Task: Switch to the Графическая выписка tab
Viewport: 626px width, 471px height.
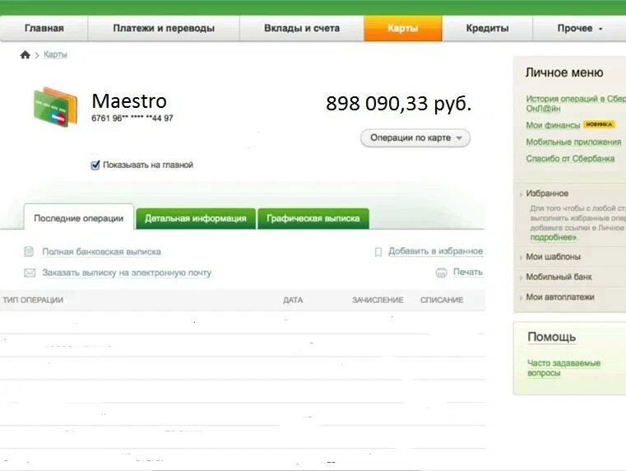Action: (313, 218)
